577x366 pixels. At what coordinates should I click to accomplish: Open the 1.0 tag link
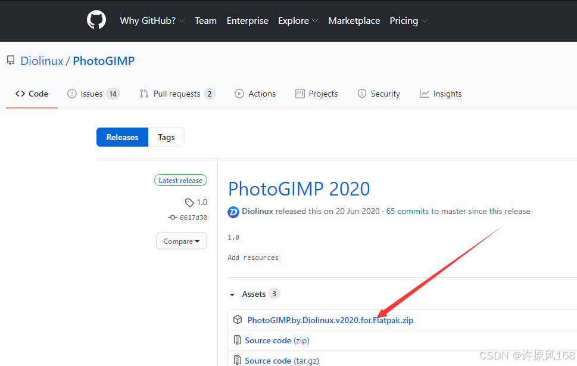point(202,202)
